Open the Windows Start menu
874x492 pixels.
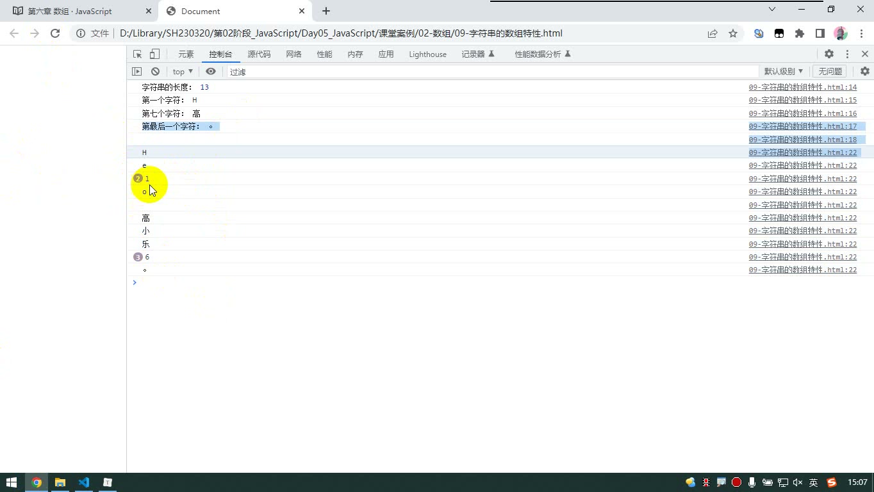[x=12, y=482]
